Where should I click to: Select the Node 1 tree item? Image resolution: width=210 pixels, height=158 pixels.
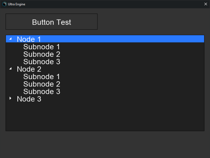pyautogui.click(x=29, y=39)
